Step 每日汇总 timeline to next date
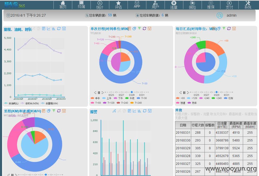The image size is (259, 176). (188, 92)
